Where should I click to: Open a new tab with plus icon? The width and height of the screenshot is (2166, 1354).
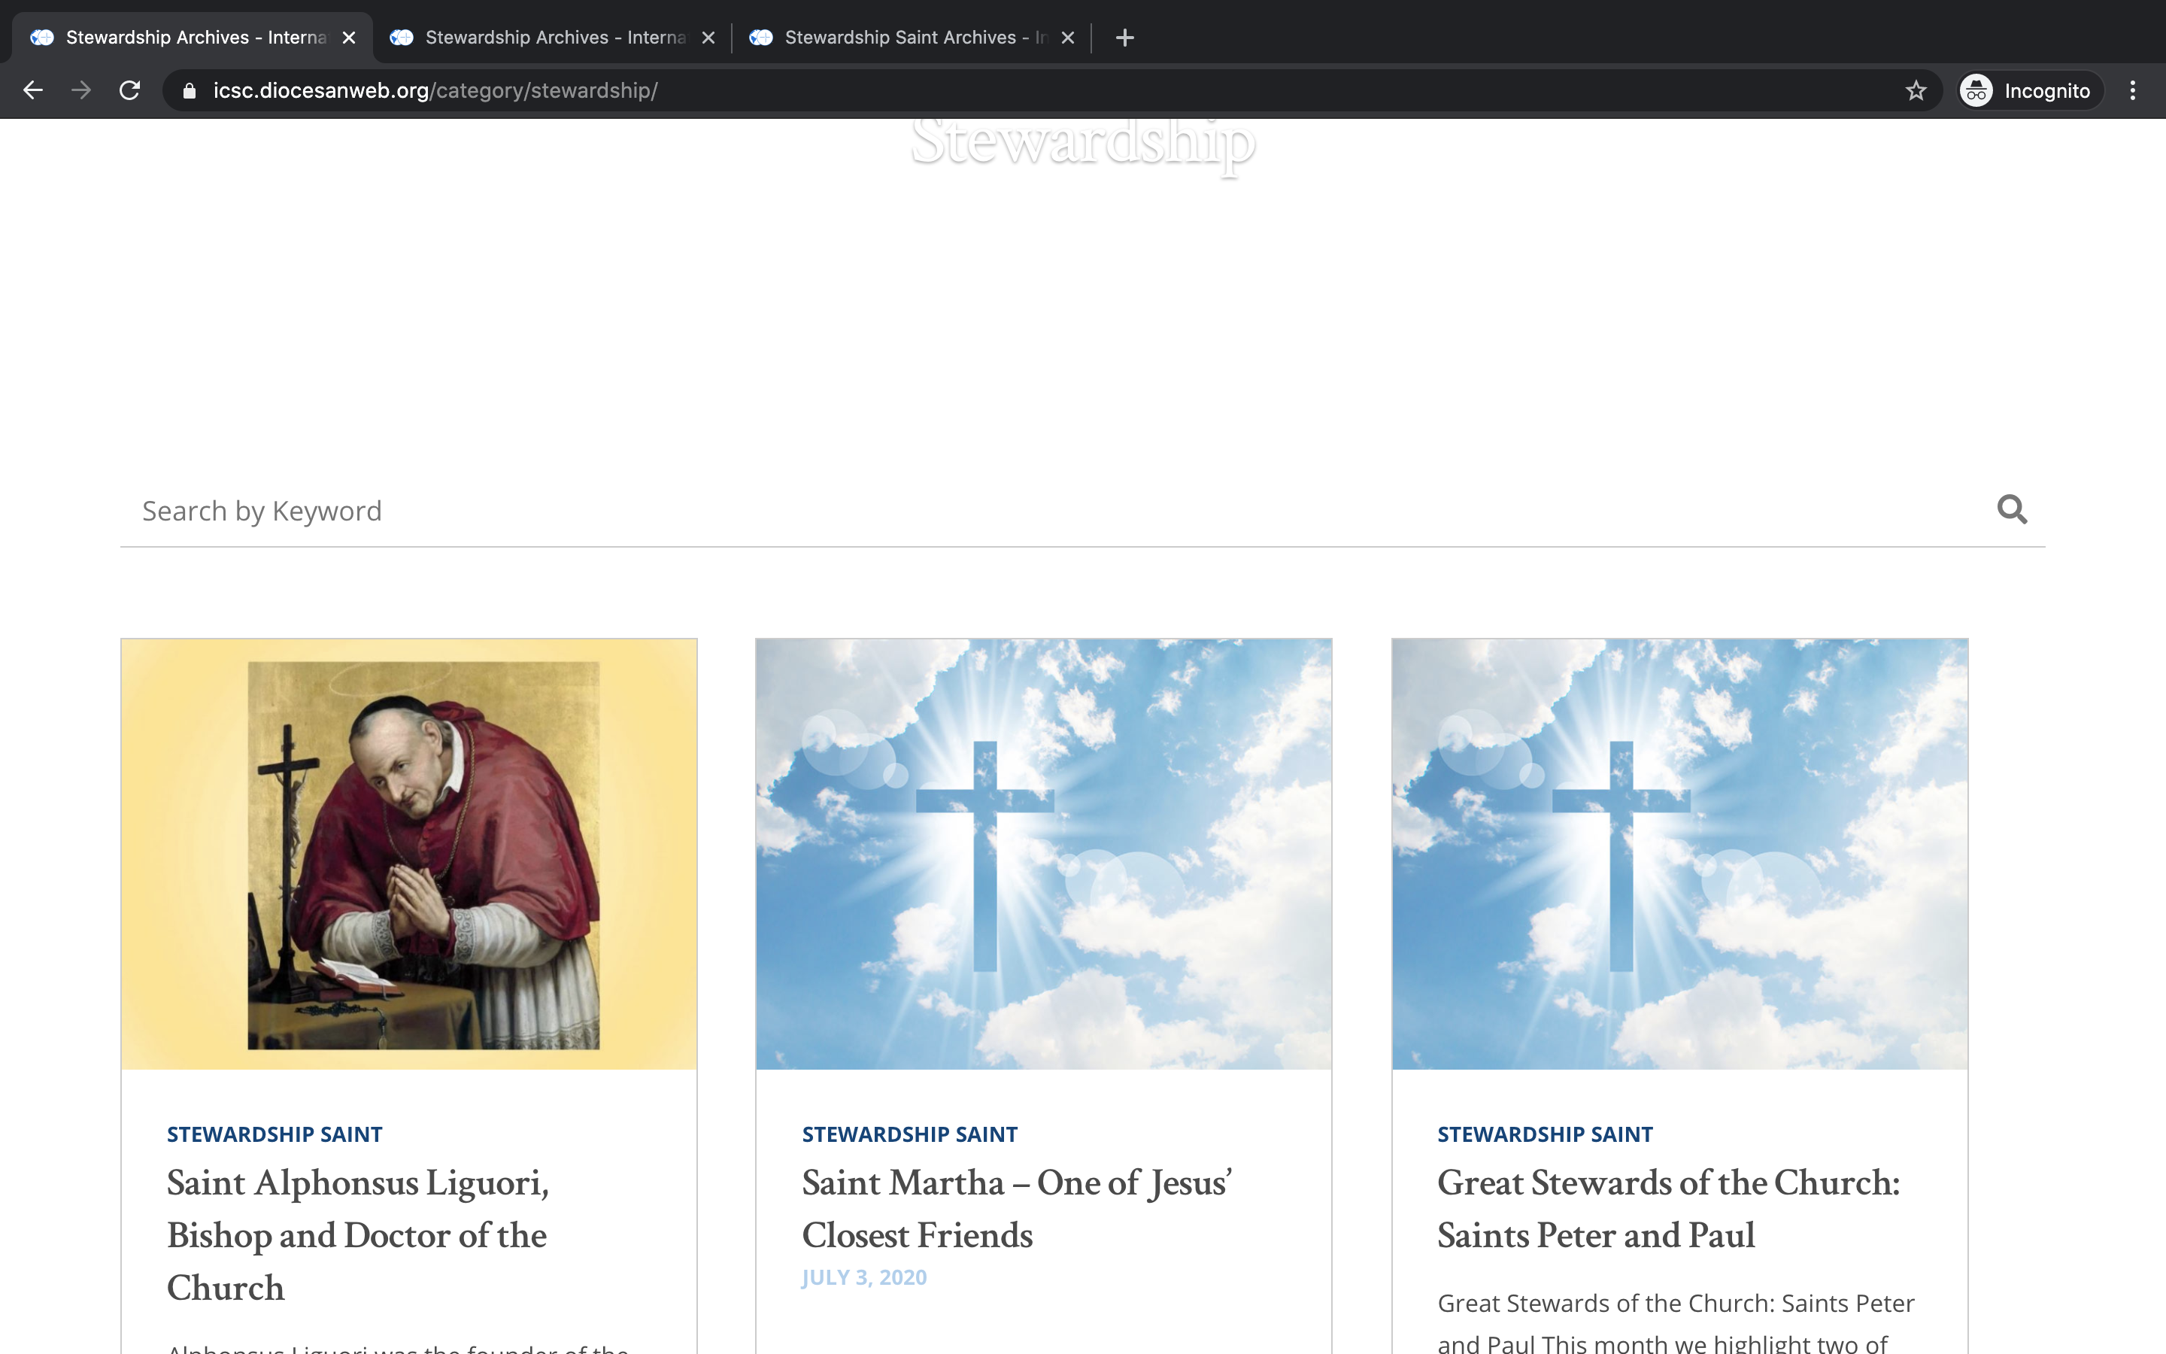[x=1125, y=38]
